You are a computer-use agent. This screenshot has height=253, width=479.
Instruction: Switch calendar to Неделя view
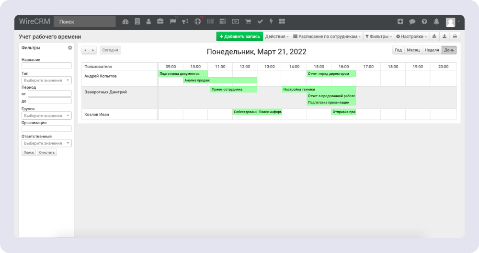[x=432, y=50]
